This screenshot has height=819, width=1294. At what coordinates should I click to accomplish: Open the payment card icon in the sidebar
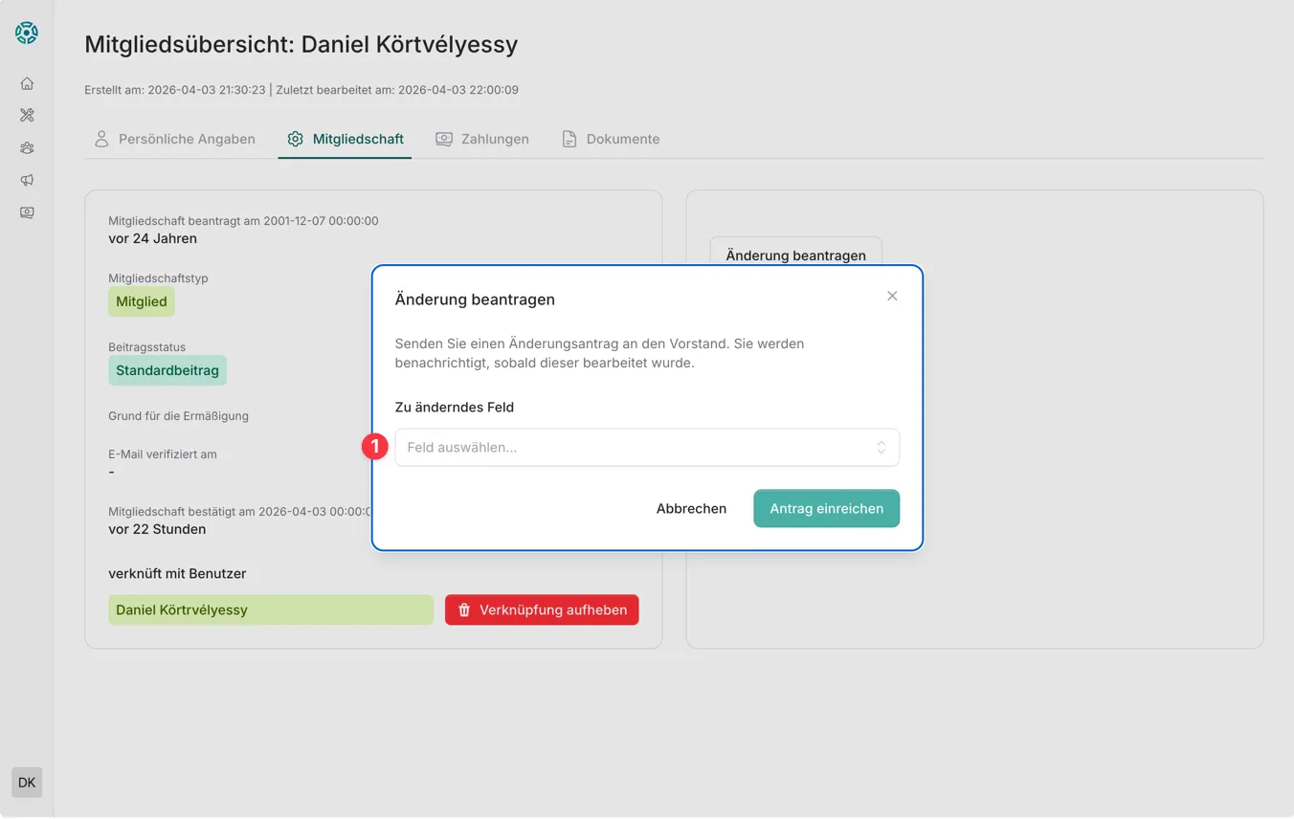tap(26, 212)
